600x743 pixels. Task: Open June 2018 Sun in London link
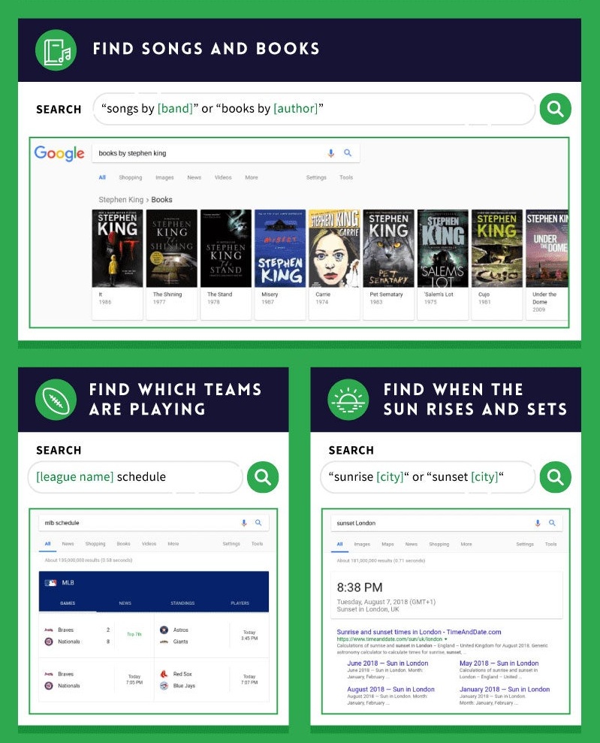[387, 663]
